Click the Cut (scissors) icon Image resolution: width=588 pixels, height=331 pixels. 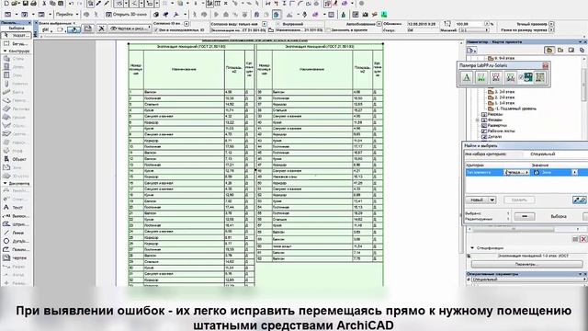click(44, 3)
